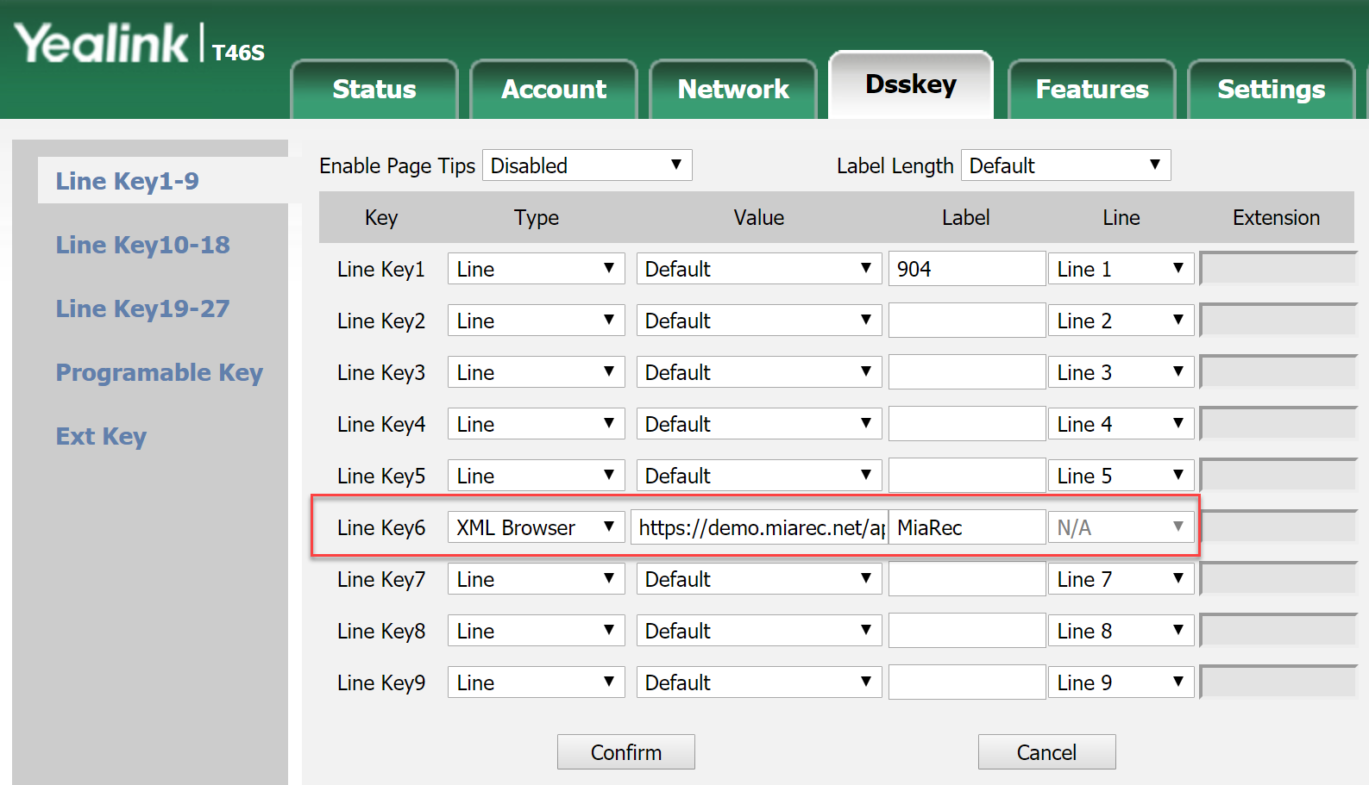The width and height of the screenshot is (1369, 785).
Task: Open Line Key19-27 page
Action: 143,308
